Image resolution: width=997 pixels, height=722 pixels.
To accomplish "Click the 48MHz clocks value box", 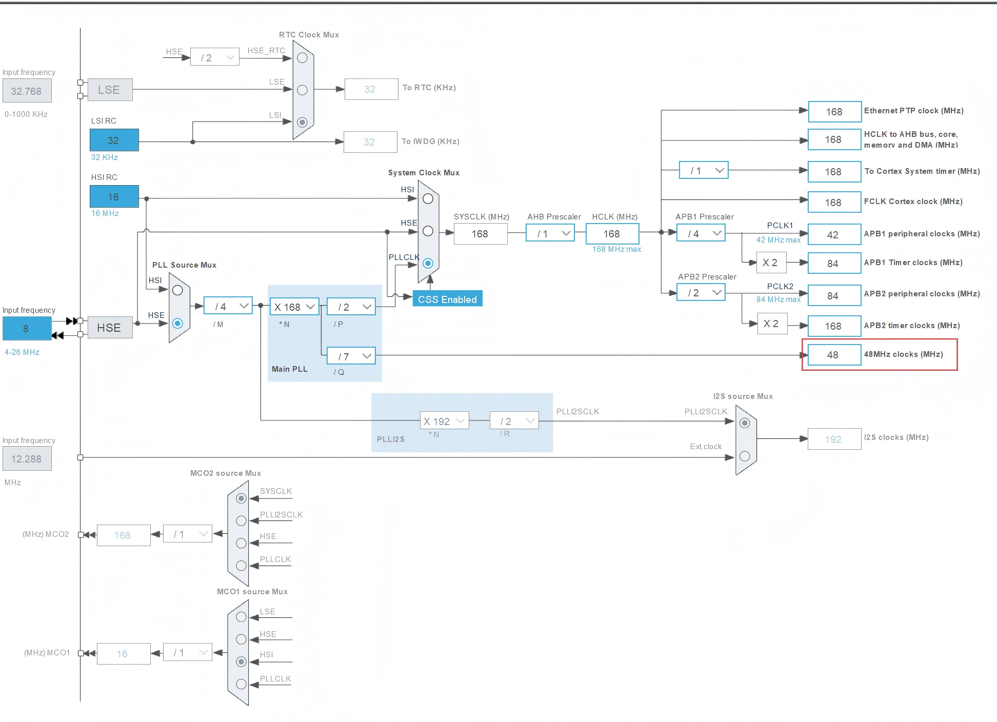I will click(x=833, y=355).
